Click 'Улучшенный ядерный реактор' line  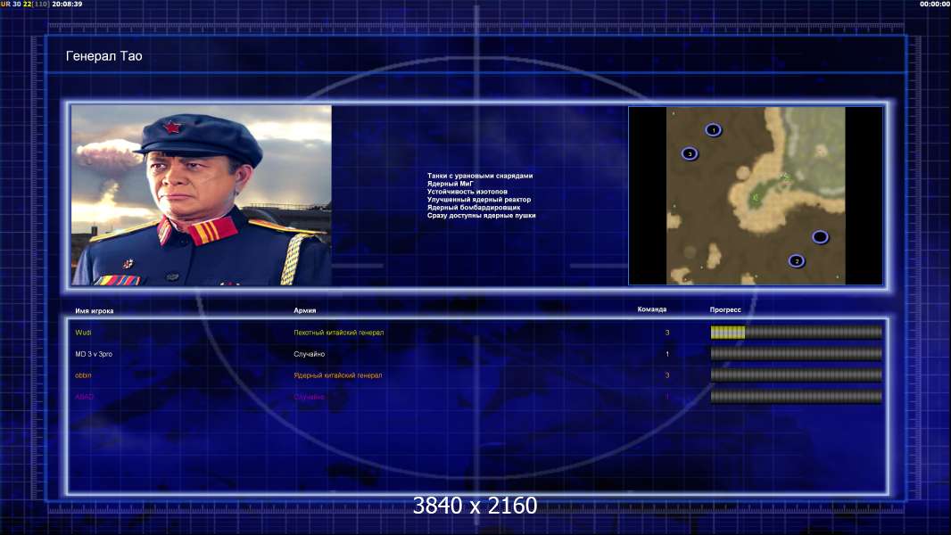pos(478,200)
